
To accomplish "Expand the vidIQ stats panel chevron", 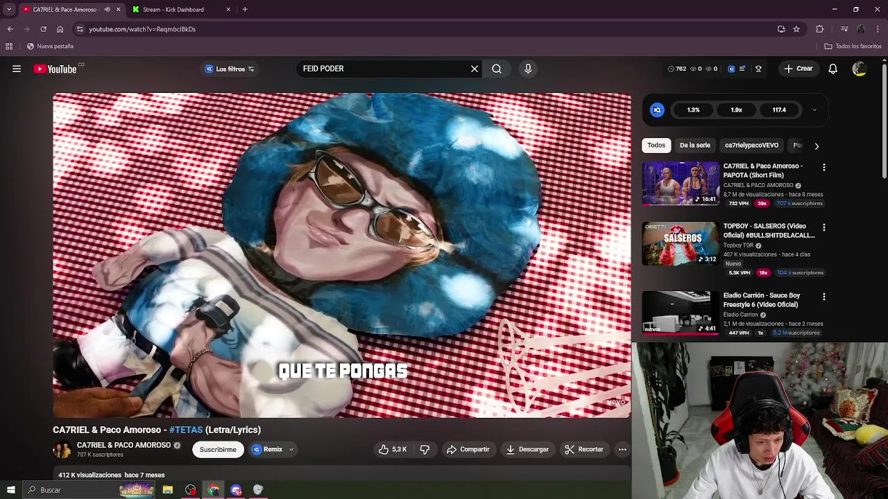I will coord(814,110).
